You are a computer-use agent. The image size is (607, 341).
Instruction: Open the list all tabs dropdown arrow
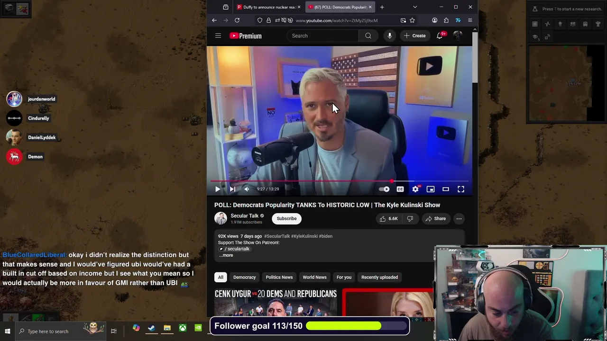click(x=415, y=7)
